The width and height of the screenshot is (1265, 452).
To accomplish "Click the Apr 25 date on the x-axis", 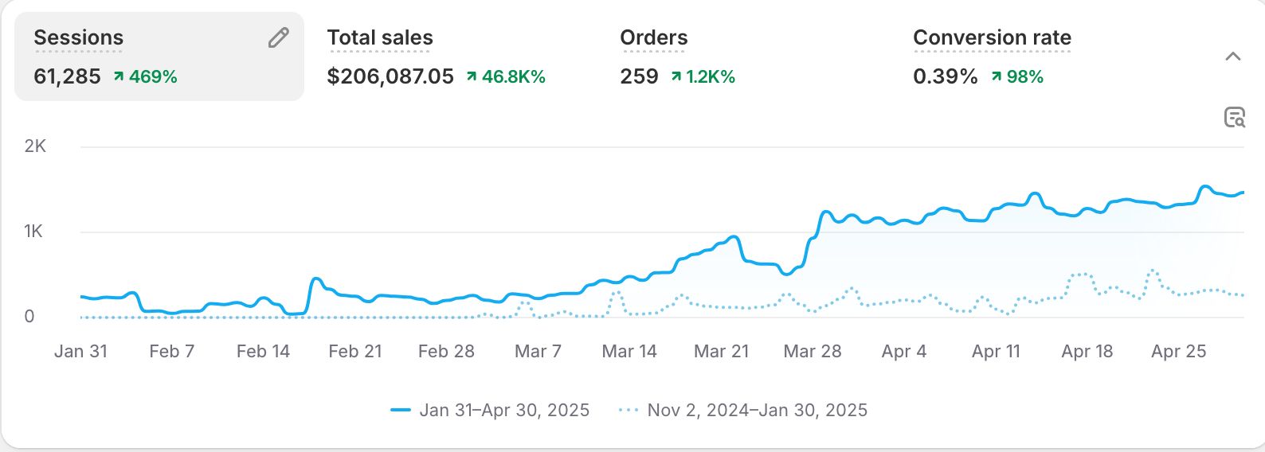I will [x=1178, y=352].
